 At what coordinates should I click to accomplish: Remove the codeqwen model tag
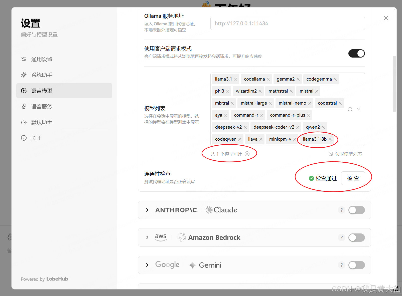[240, 139]
